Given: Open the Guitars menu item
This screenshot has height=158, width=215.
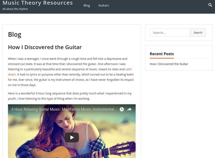Looking at the screenshot, I should (x=103, y=5).
